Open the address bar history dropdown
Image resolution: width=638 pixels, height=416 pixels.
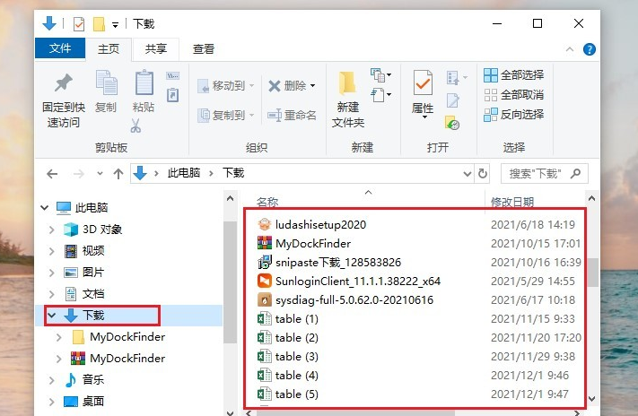click(465, 173)
